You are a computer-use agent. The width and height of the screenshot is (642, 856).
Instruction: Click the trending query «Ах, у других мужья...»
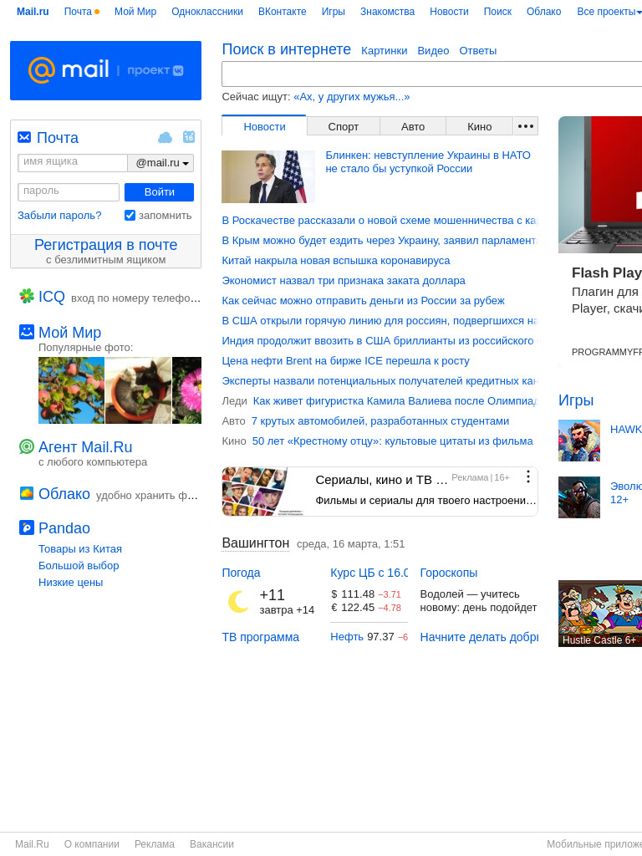pos(352,97)
